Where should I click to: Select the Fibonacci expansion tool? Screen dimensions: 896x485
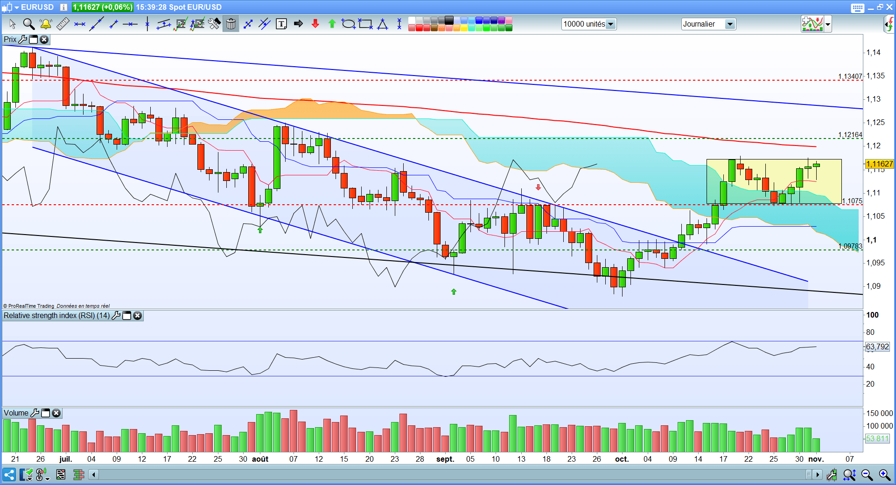[197, 24]
